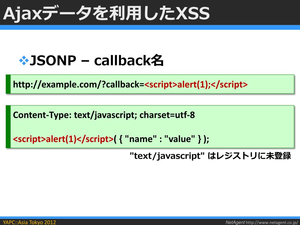Click the blue diamond bullet icon
Screen dimensions: 300x225
(x=24, y=60)
